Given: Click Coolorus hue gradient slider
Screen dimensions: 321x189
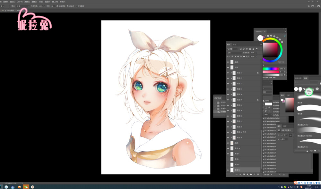Looking at the screenshot, I should [271, 69].
